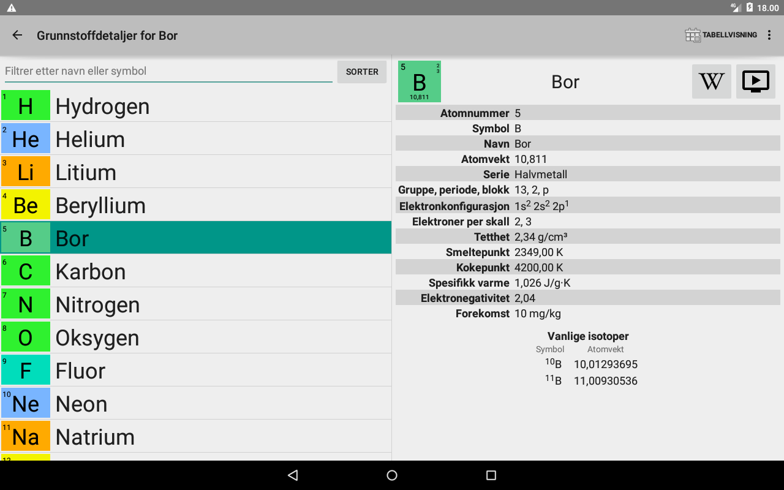This screenshot has width=784, height=490.
Task: Tap the yellow Be element tile
Action: (x=26, y=205)
